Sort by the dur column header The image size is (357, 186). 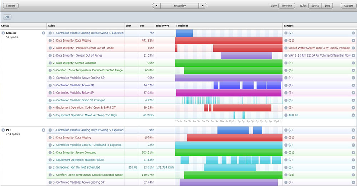click(x=147, y=26)
